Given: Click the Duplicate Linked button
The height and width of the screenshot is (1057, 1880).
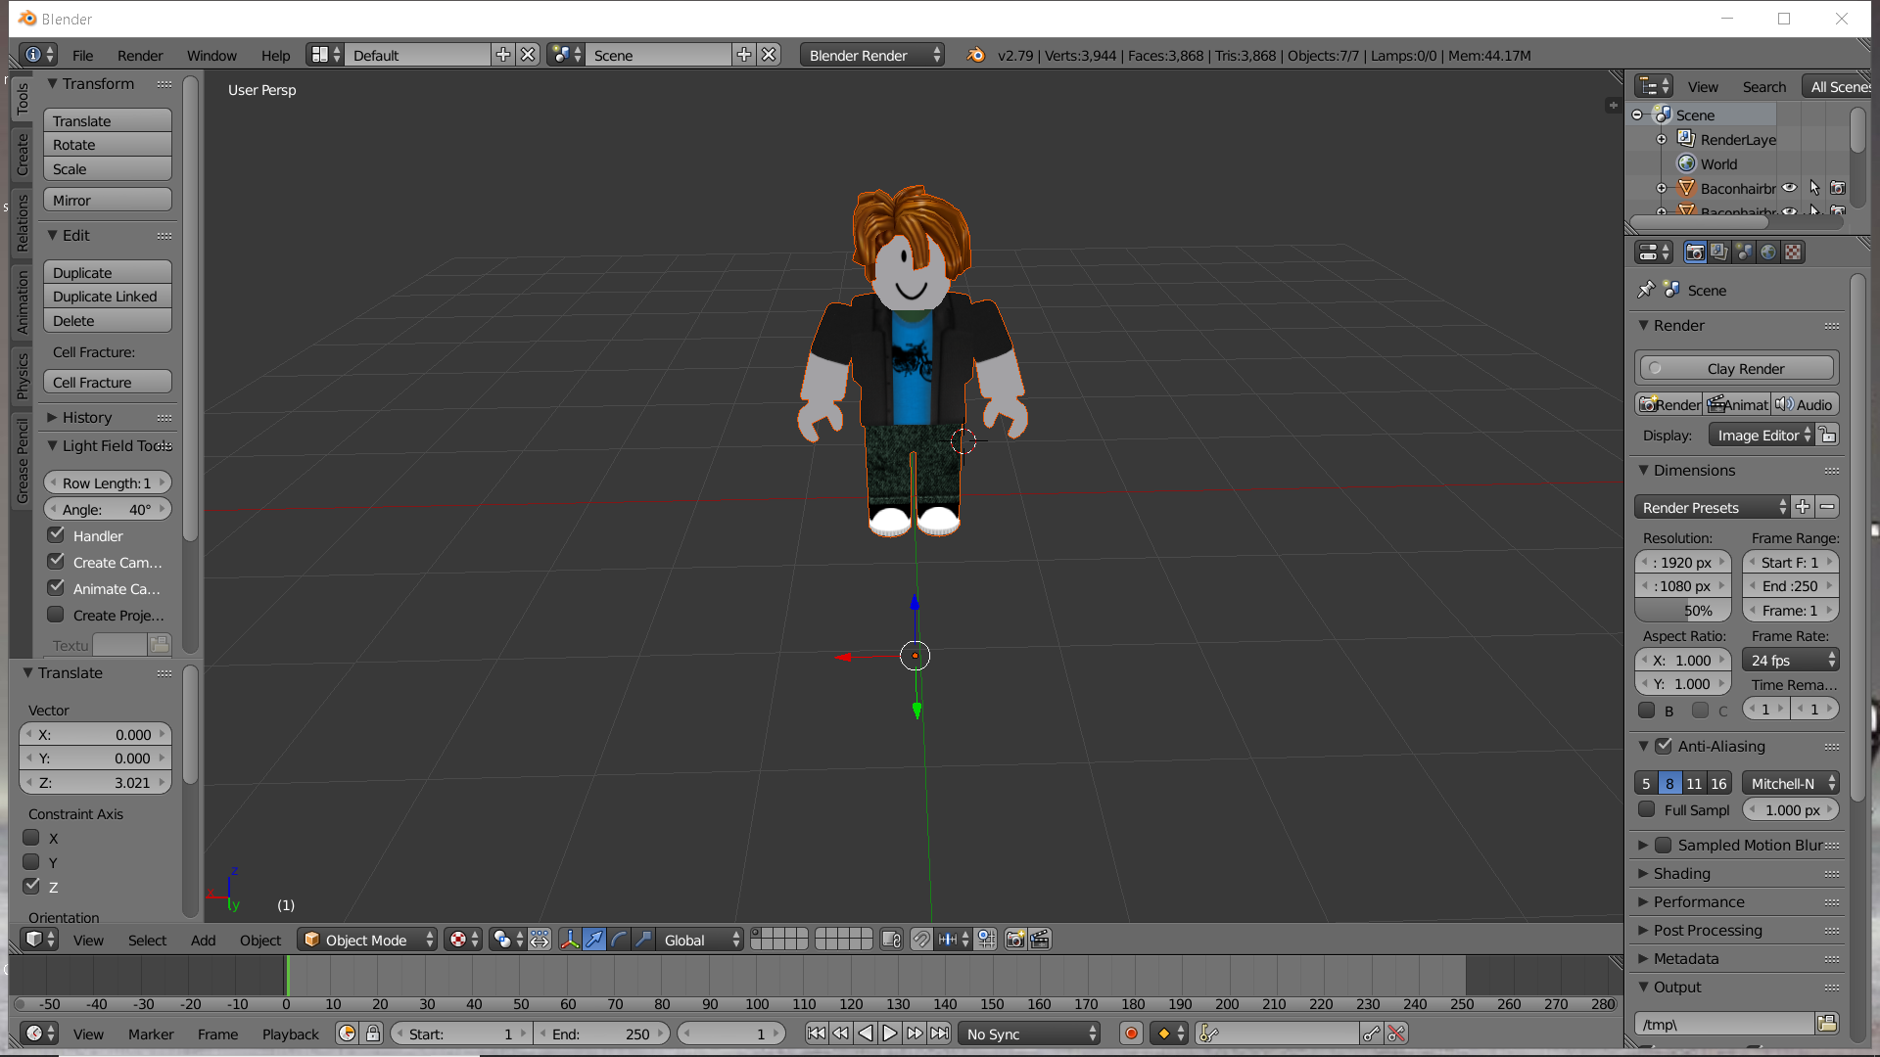Looking at the screenshot, I should 108,296.
